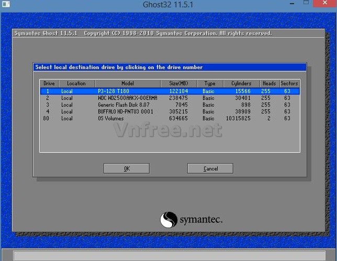This screenshot has width=337, height=261.
Task: Click the Cylinders column header
Action: coord(241,83)
